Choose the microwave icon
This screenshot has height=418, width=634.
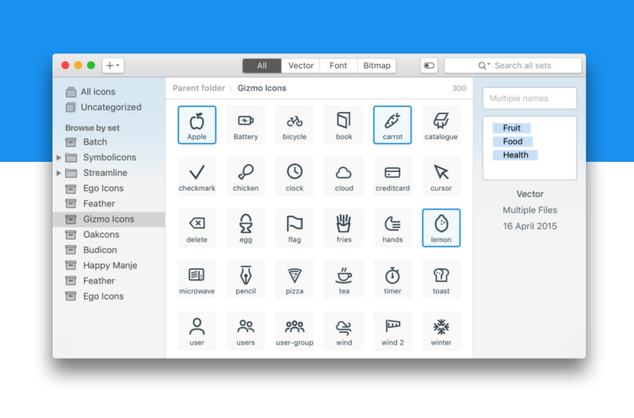(x=197, y=278)
